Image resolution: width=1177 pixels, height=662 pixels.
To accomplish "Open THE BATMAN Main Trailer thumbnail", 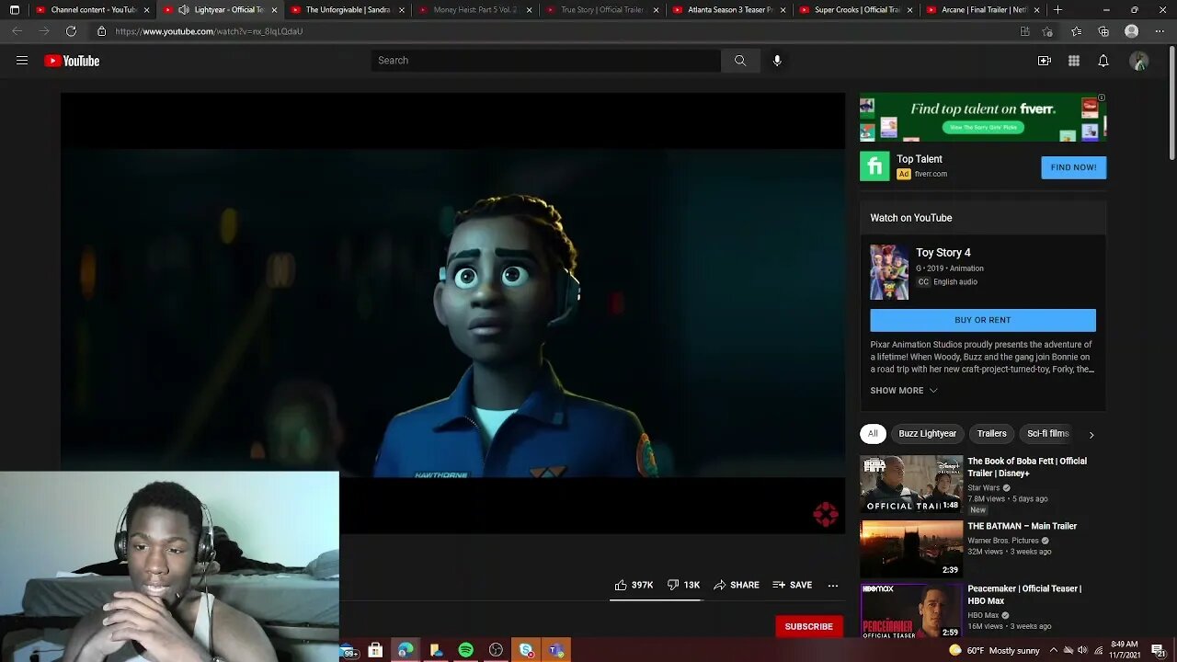I will [x=911, y=549].
